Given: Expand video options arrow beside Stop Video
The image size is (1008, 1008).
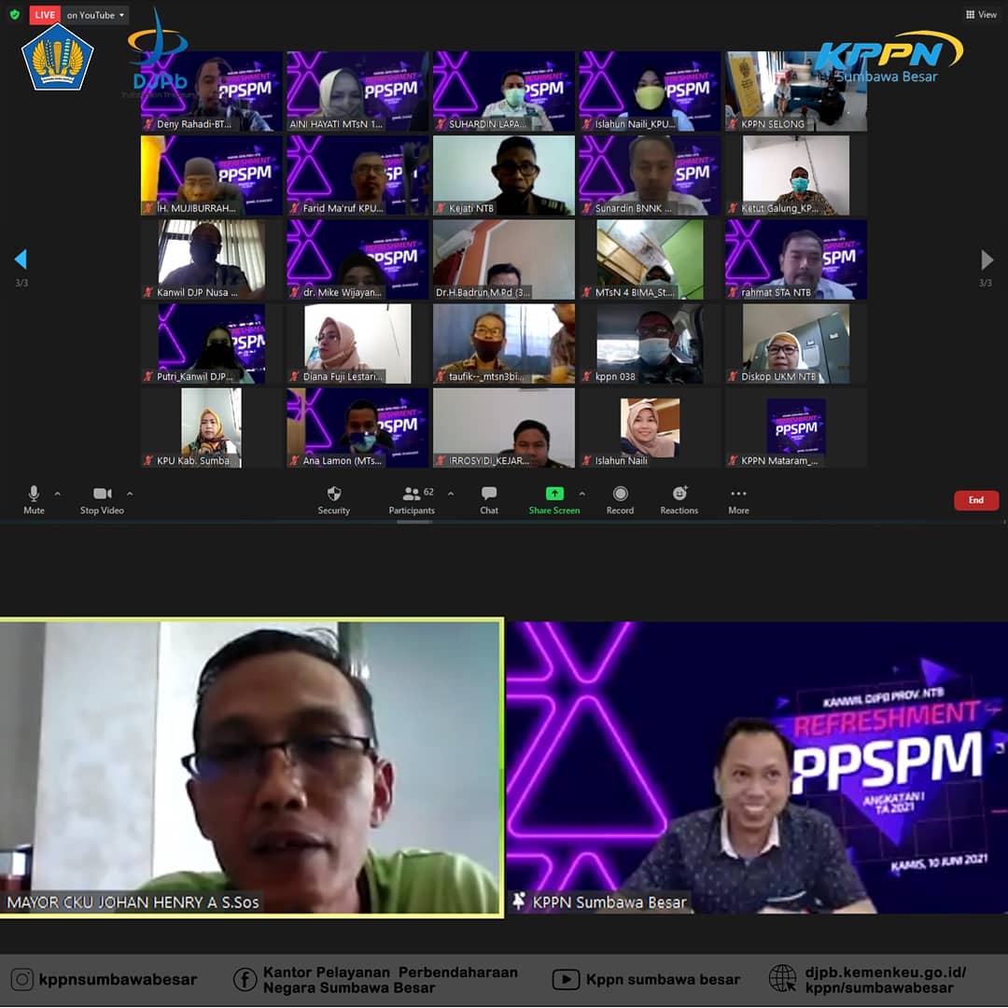Looking at the screenshot, I should pos(130,494).
